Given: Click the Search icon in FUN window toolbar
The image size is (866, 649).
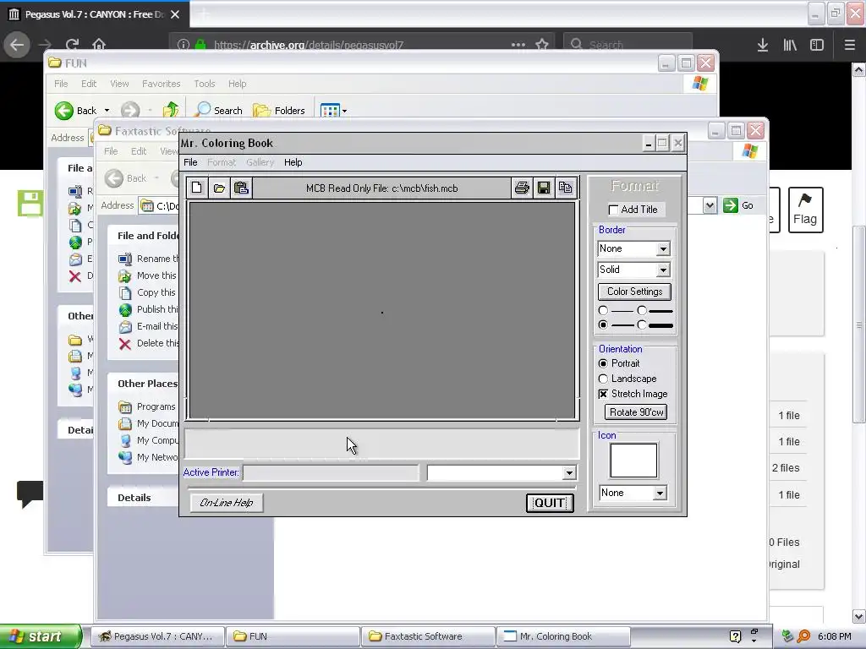Looking at the screenshot, I should tap(203, 110).
